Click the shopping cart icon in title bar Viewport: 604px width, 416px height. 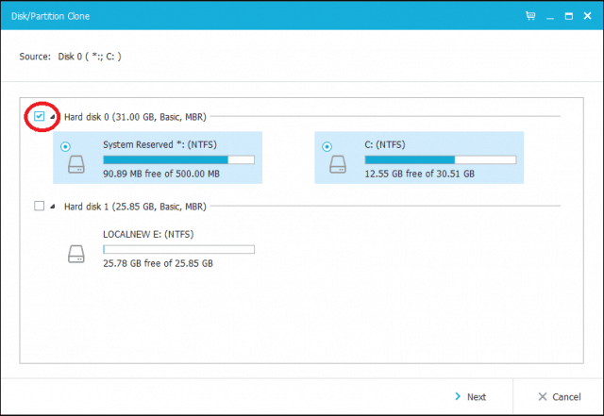coord(530,16)
